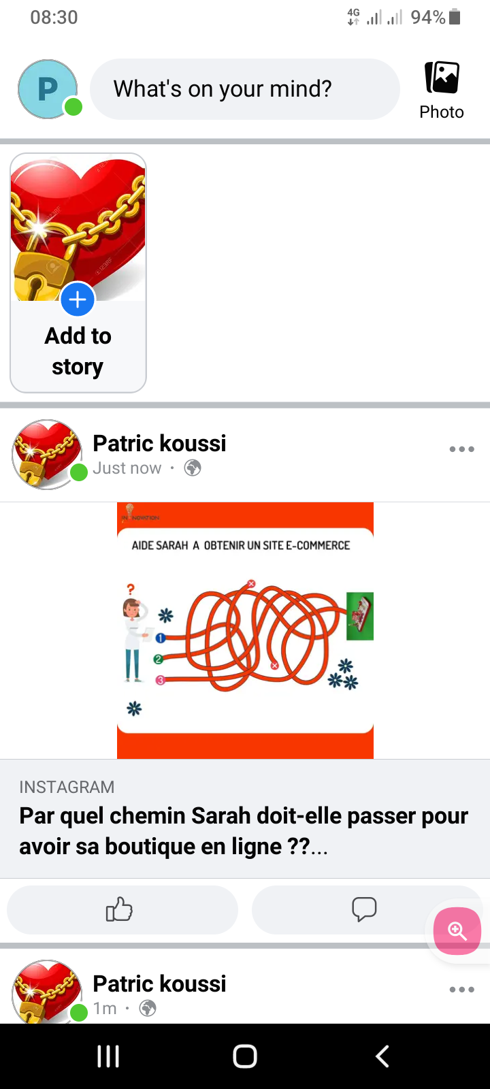Tap the Android home button
Viewport: 490px width, 1089px height.
click(245, 1056)
